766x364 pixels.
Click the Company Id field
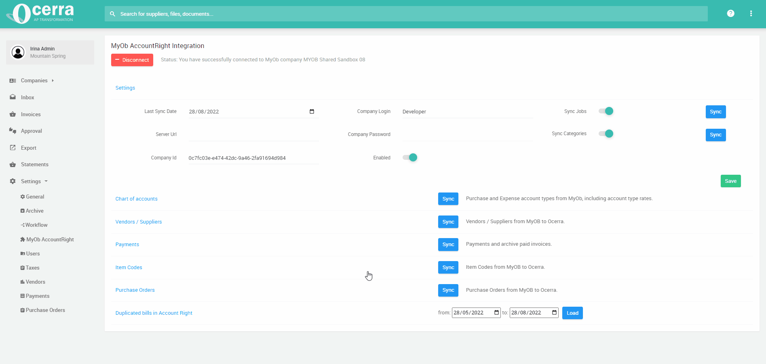[x=253, y=158]
